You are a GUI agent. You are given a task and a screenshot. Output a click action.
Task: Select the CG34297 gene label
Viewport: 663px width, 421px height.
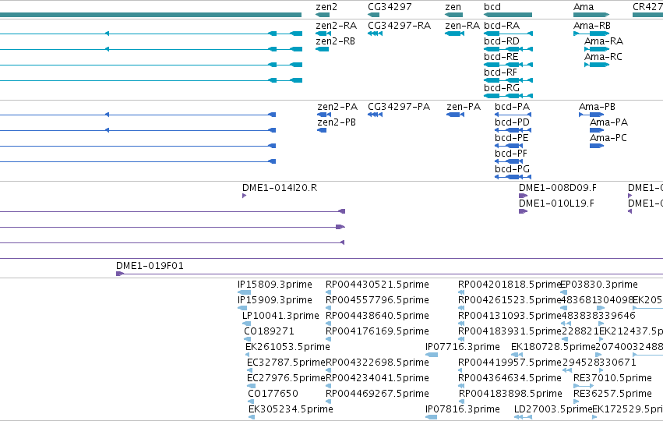[390, 7]
